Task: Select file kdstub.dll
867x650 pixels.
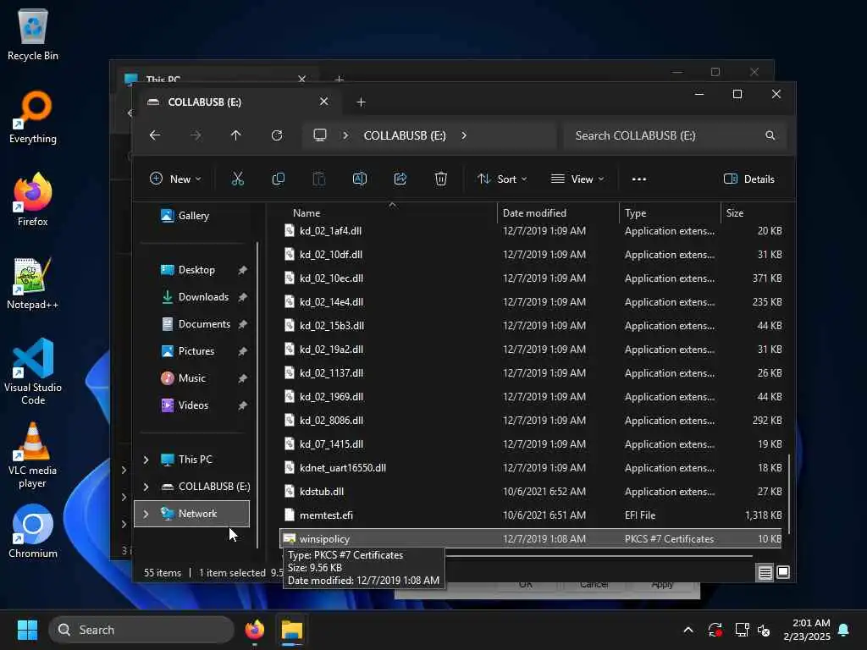Action: click(x=531, y=492)
